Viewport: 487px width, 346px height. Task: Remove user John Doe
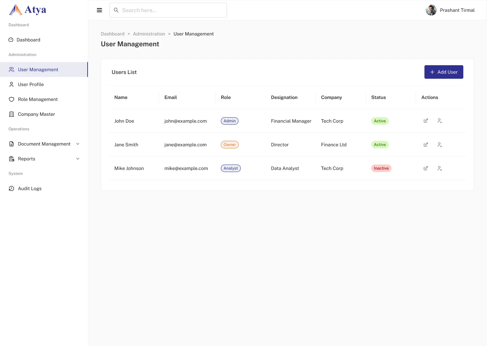[440, 121]
